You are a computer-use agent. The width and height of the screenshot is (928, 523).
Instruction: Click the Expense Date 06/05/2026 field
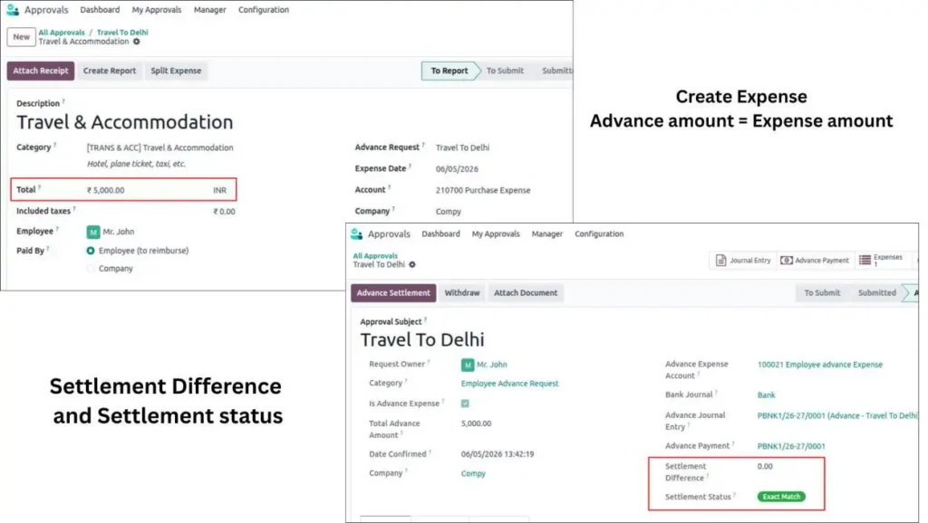point(457,169)
